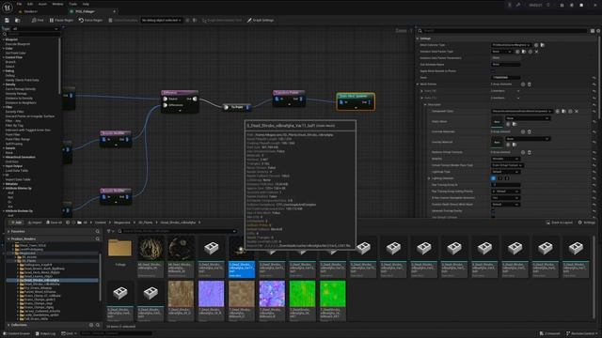Click the Browse to asset icon in toolbar
Viewport: 602px width, 338px height.
pyautogui.click(x=17, y=21)
